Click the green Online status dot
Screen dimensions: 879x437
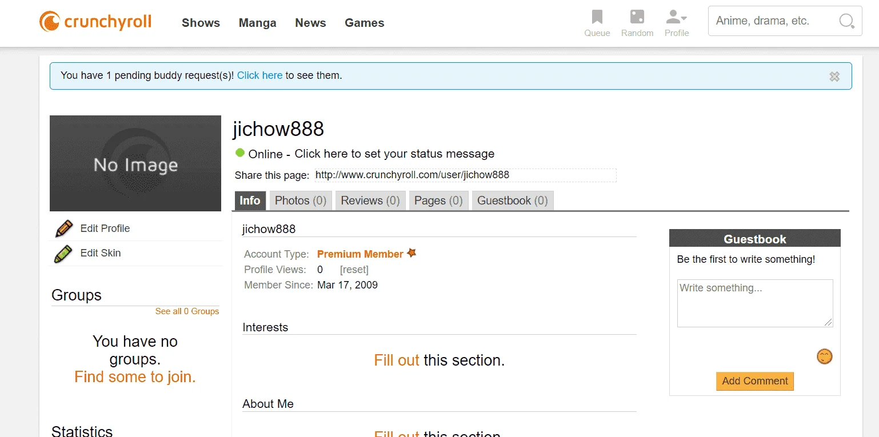[240, 153]
